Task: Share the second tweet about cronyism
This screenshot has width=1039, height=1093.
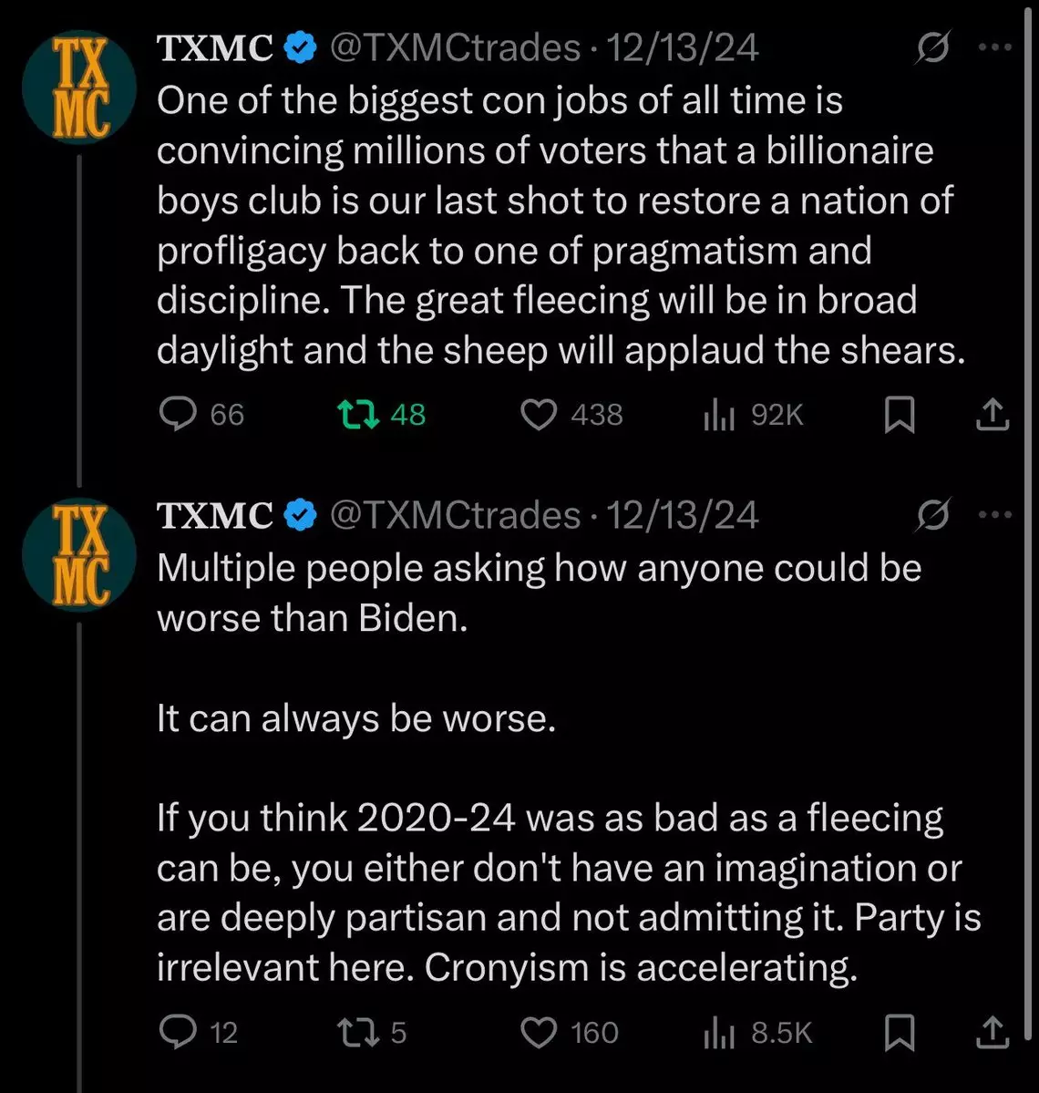Action: [993, 1032]
